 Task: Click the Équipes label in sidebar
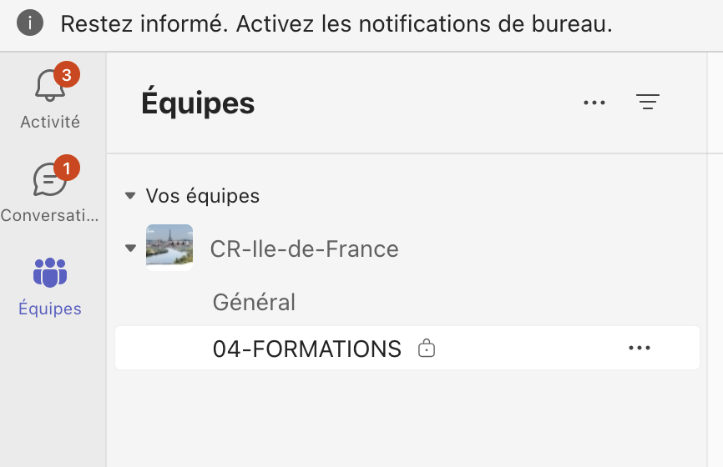50,309
